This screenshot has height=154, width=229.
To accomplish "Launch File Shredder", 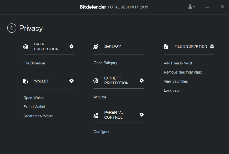I will click(x=34, y=63).
